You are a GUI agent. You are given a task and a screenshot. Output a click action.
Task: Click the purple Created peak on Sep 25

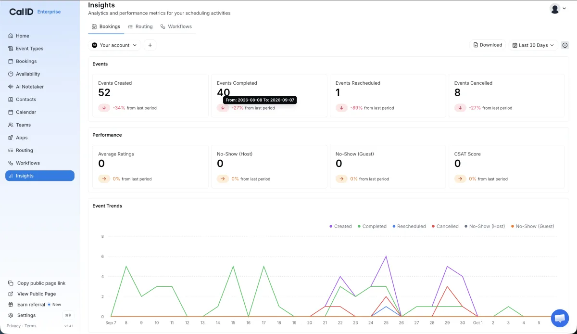click(x=386, y=257)
